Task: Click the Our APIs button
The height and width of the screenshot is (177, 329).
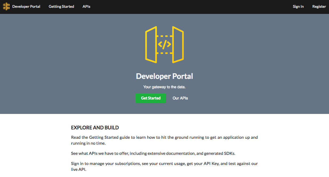Action: click(180, 98)
